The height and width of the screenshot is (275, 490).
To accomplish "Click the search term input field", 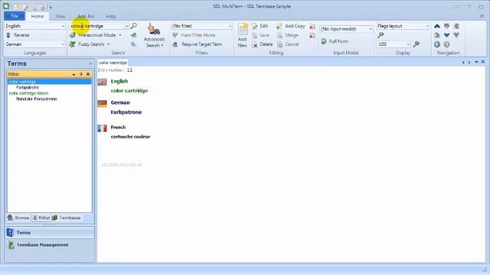I will pyautogui.click(x=97, y=26).
